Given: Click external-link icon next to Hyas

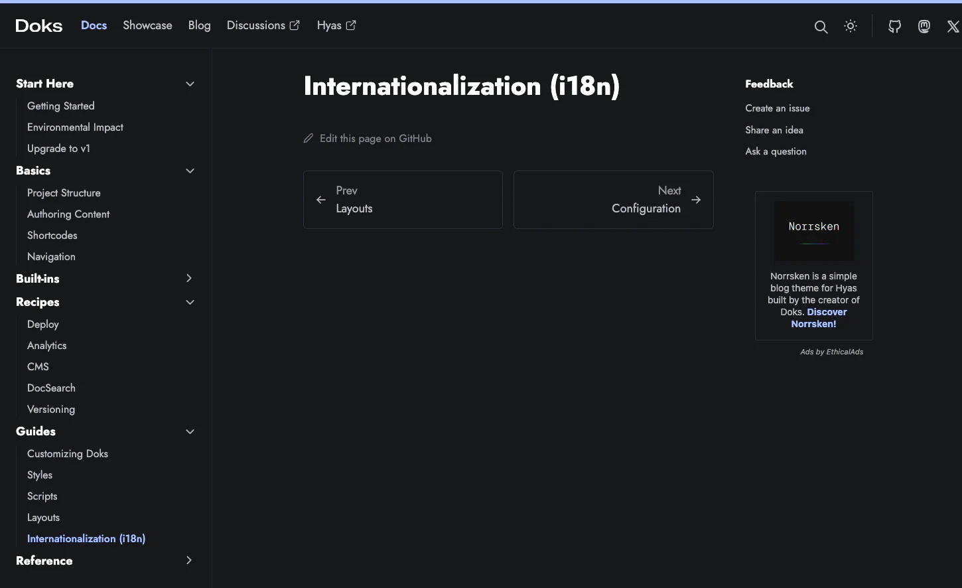Looking at the screenshot, I should (x=351, y=25).
